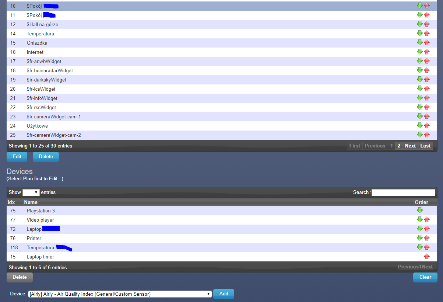Image resolution: width=443 pixels, height=302 pixels.
Task: Select the $Hall na górze plan row
Action: (x=222, y=24)
